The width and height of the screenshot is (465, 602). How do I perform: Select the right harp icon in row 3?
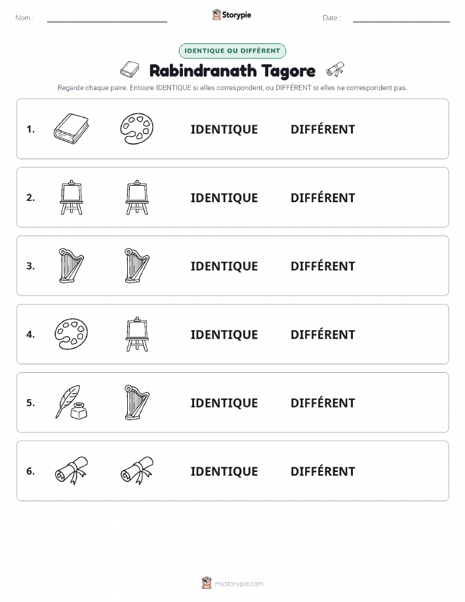click(x=137, y=266)
